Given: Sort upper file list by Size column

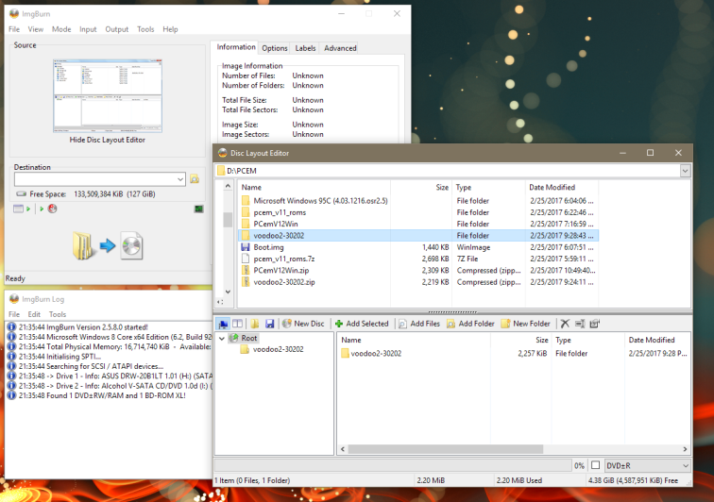Looking at the screenshot, I should coord(421,187).
